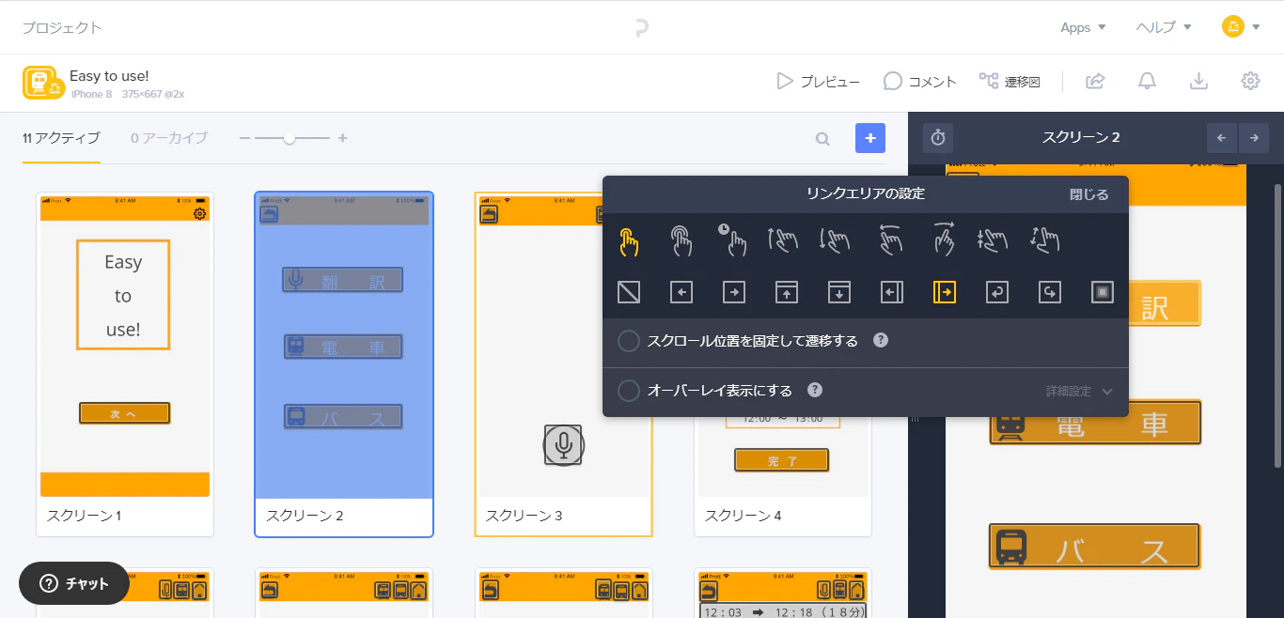Image resolution: width=1284 pixels, height=618 pixels.
Task: Open the コメント view
Action: click(x=919, y=82)
